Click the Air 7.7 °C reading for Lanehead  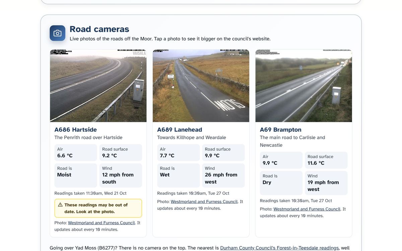pyautogui.click(x=179, y=153)
